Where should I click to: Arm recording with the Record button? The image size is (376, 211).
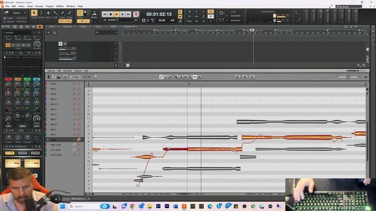[x=136, y=14]
